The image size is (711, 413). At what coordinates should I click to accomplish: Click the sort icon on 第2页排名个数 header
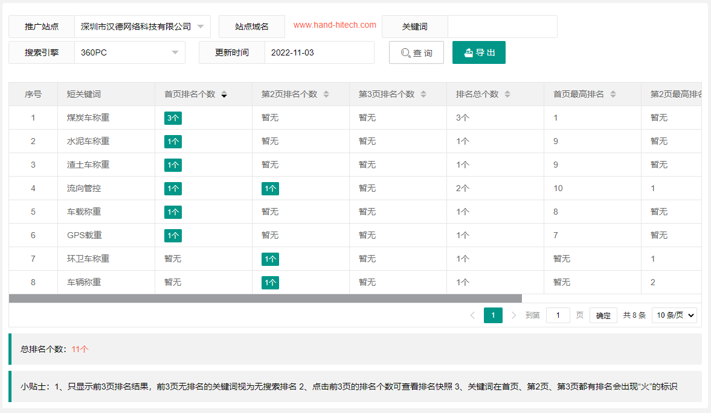point(326,94)
